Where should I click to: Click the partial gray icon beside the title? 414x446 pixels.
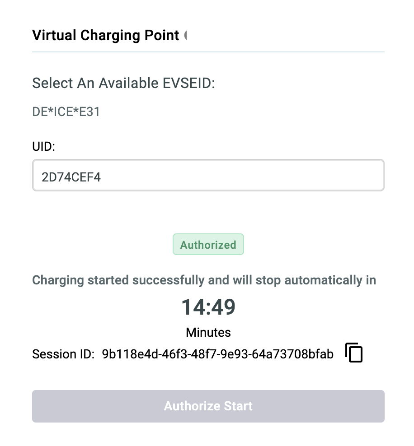pos(185,35)
